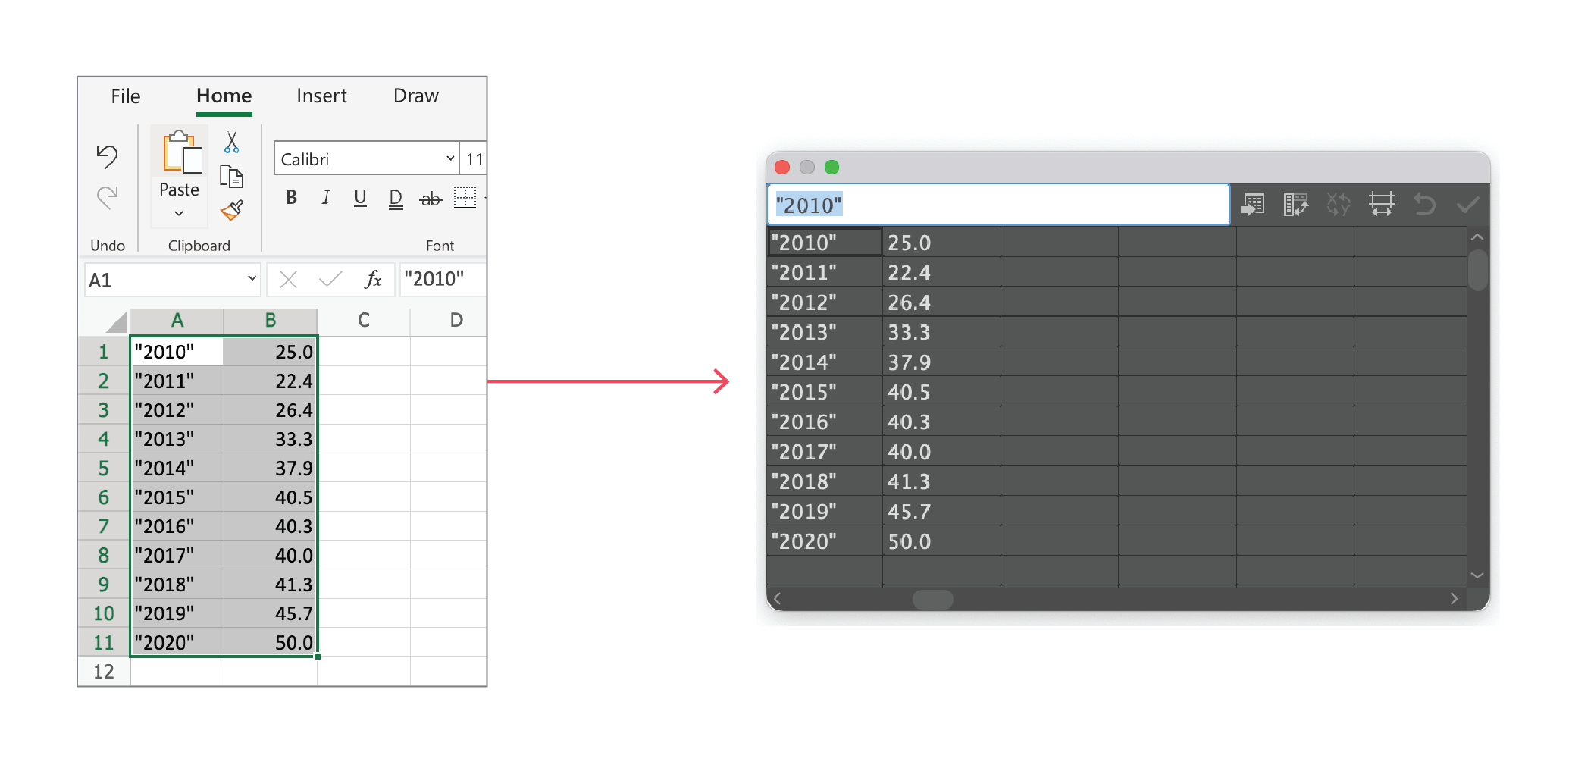This screenshot has width=1569, height=768.
Task: Click the scroll down arrow in data window
Action: point(1477,575)
